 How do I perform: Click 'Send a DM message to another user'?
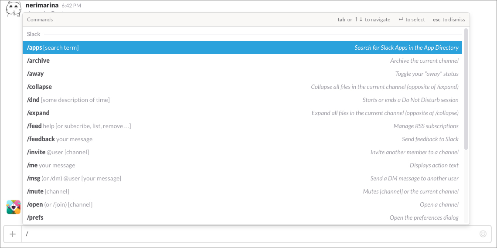coord(415,178)
